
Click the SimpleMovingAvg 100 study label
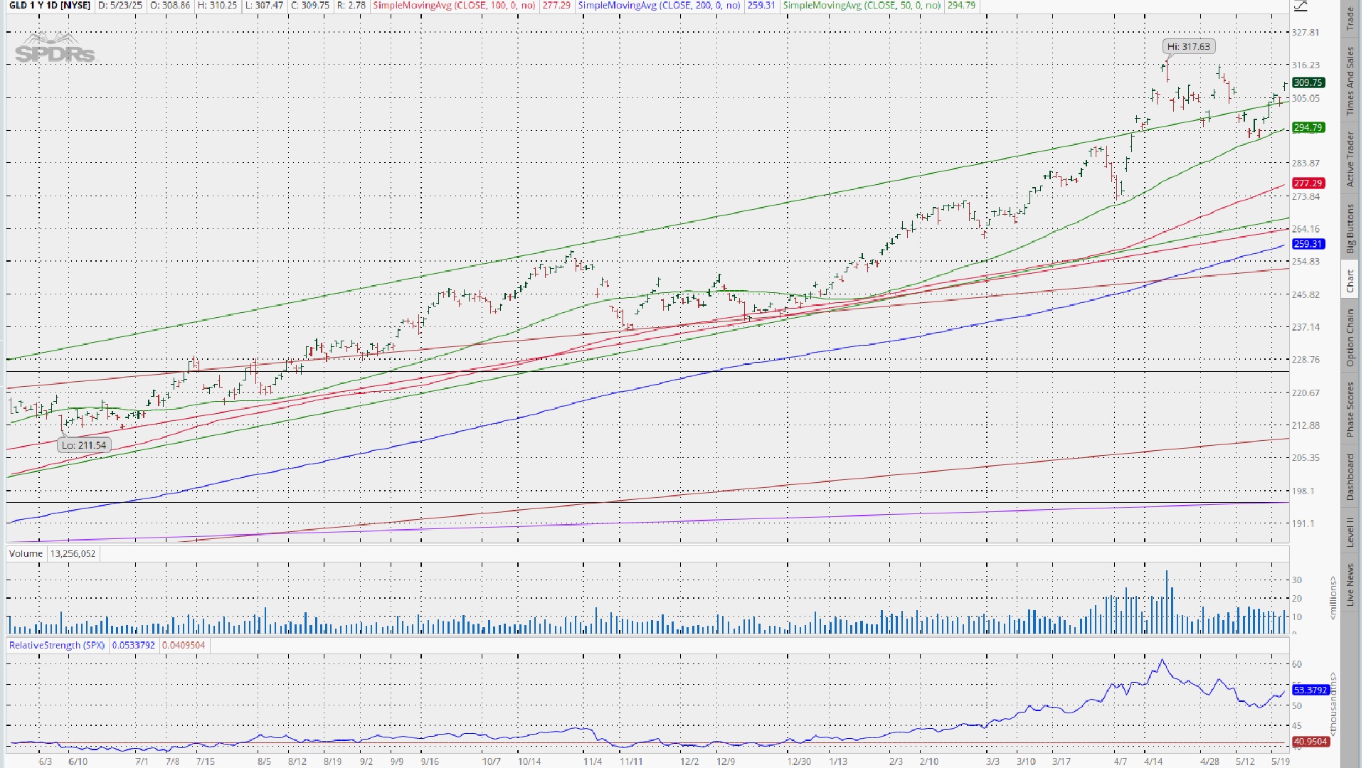click(454, 6)
